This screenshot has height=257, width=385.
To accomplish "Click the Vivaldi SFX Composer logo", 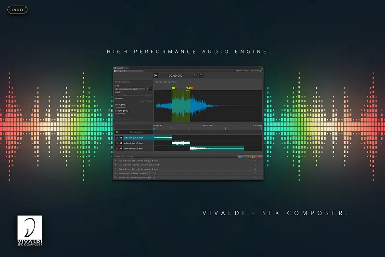I will [x=30, y=230].
